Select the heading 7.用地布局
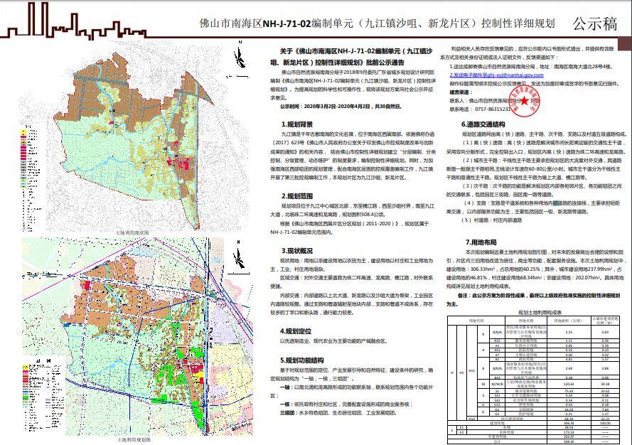This screenshot has width=632, height=445. pyautogui.click(x=481, y=242)
